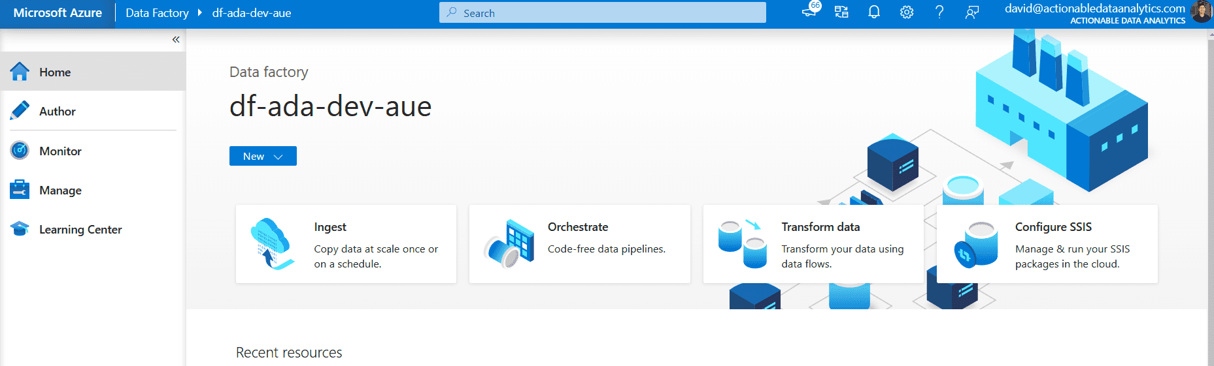Screen dimensions: 1214x366
Task: Click the Ingest cloud upload icon
Action: [x=272, y=244]
